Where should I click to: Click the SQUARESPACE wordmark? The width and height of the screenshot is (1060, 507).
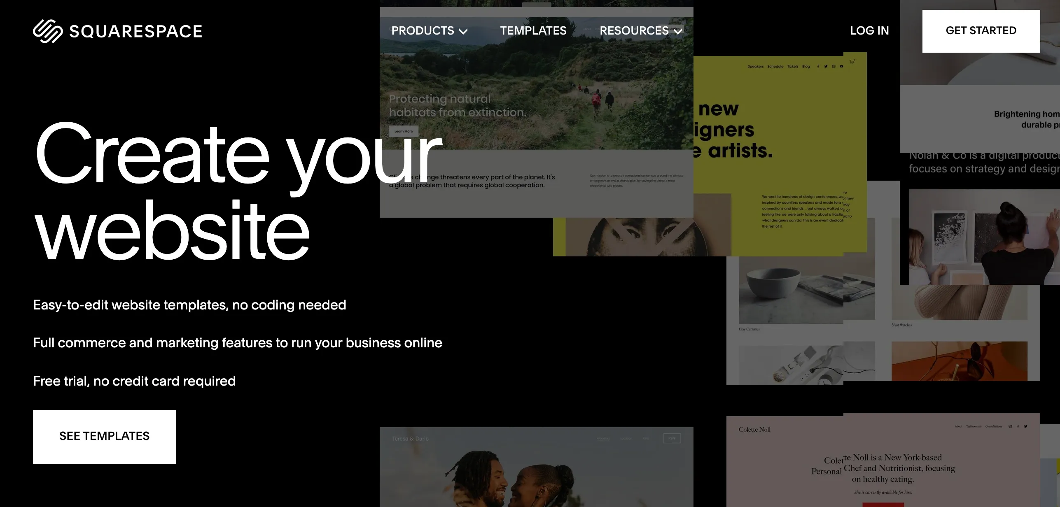point(136,32)
